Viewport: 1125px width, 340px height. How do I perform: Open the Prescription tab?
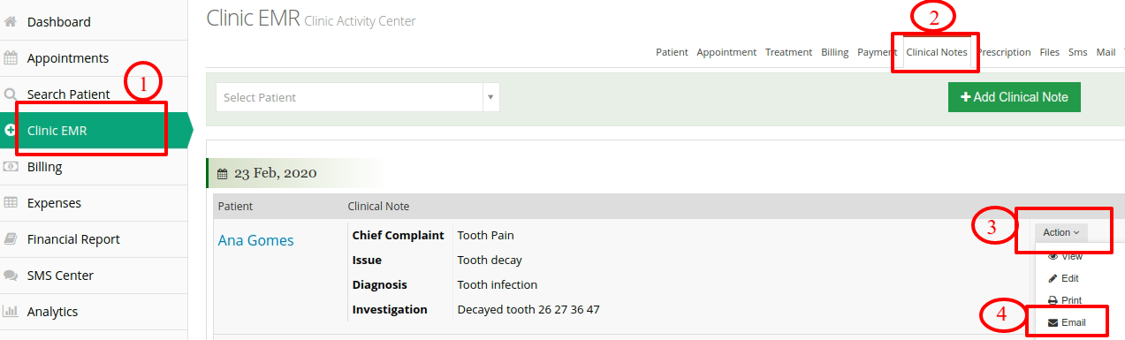1004,52
